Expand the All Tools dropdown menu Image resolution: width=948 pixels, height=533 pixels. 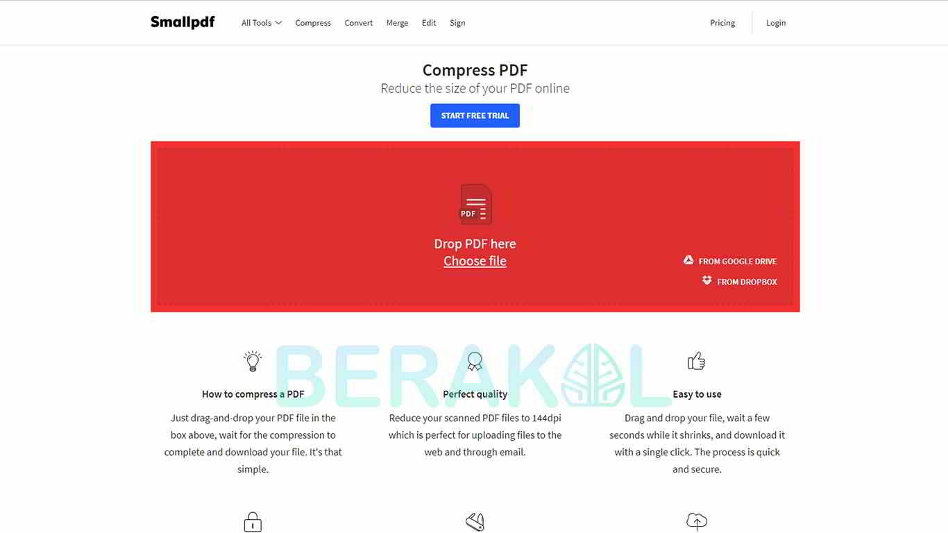click(x=262, y=23)
